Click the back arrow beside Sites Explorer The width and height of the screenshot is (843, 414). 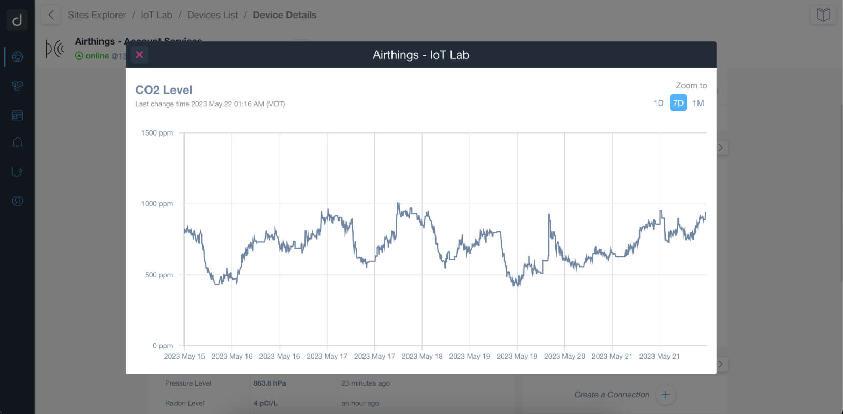click(51, 15)
